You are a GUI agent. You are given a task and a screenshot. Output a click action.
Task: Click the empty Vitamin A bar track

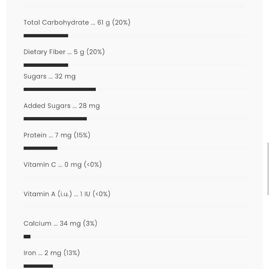coord(136,207)
